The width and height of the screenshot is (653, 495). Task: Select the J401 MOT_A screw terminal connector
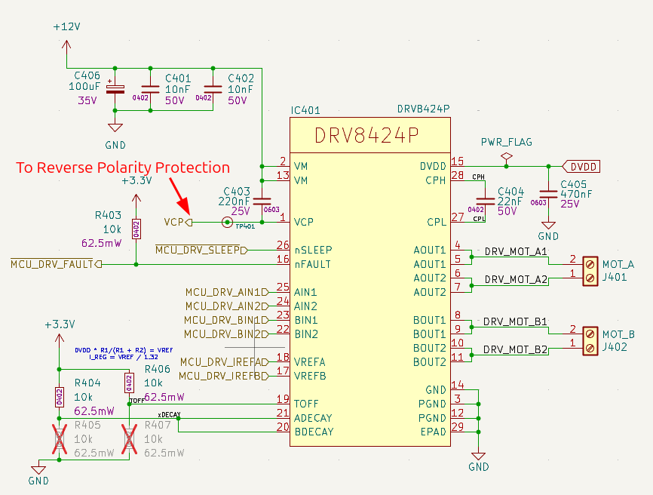click(590, 271)
